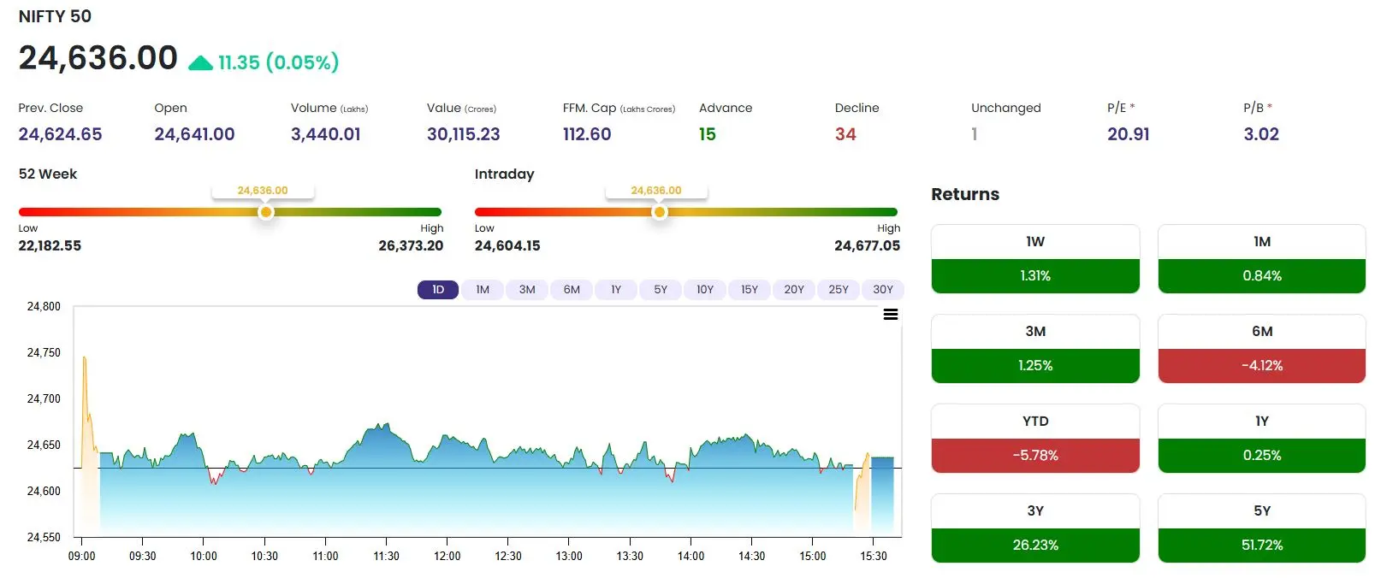
Task: Click the Unchanged count 1
Action: [x=975, y=134]
